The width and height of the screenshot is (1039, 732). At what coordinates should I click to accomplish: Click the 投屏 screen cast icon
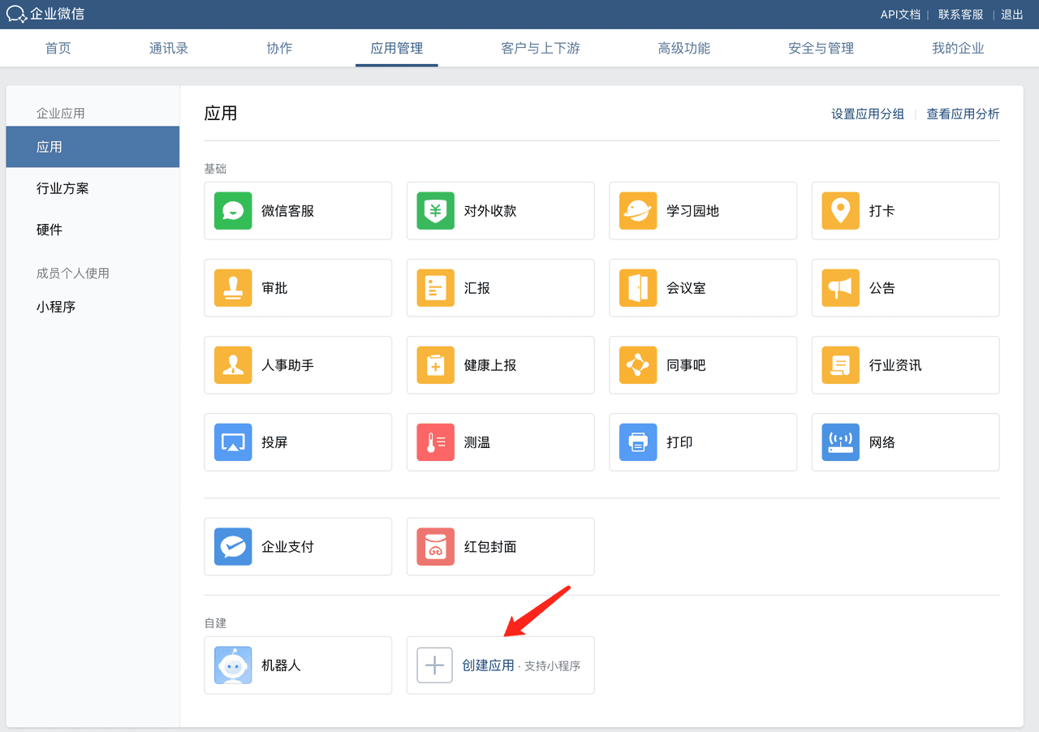(233, 442)
